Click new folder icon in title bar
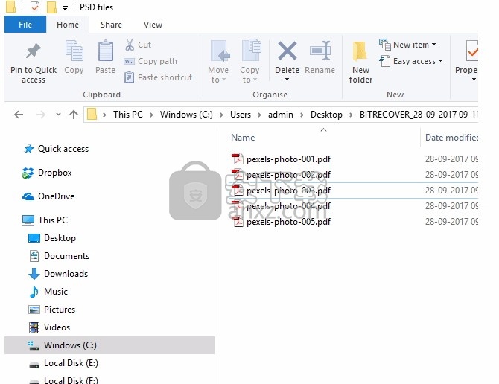The width and height of the screenshot is (499, 384). pyautogui.click(x=51, y=7)
